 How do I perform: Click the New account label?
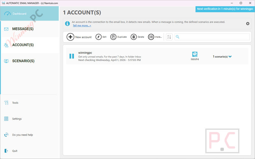[84, 37]
